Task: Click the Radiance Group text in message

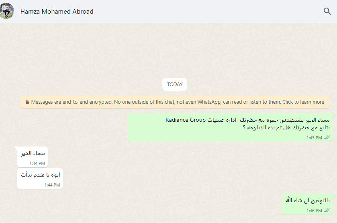Action: click(186, 120)
